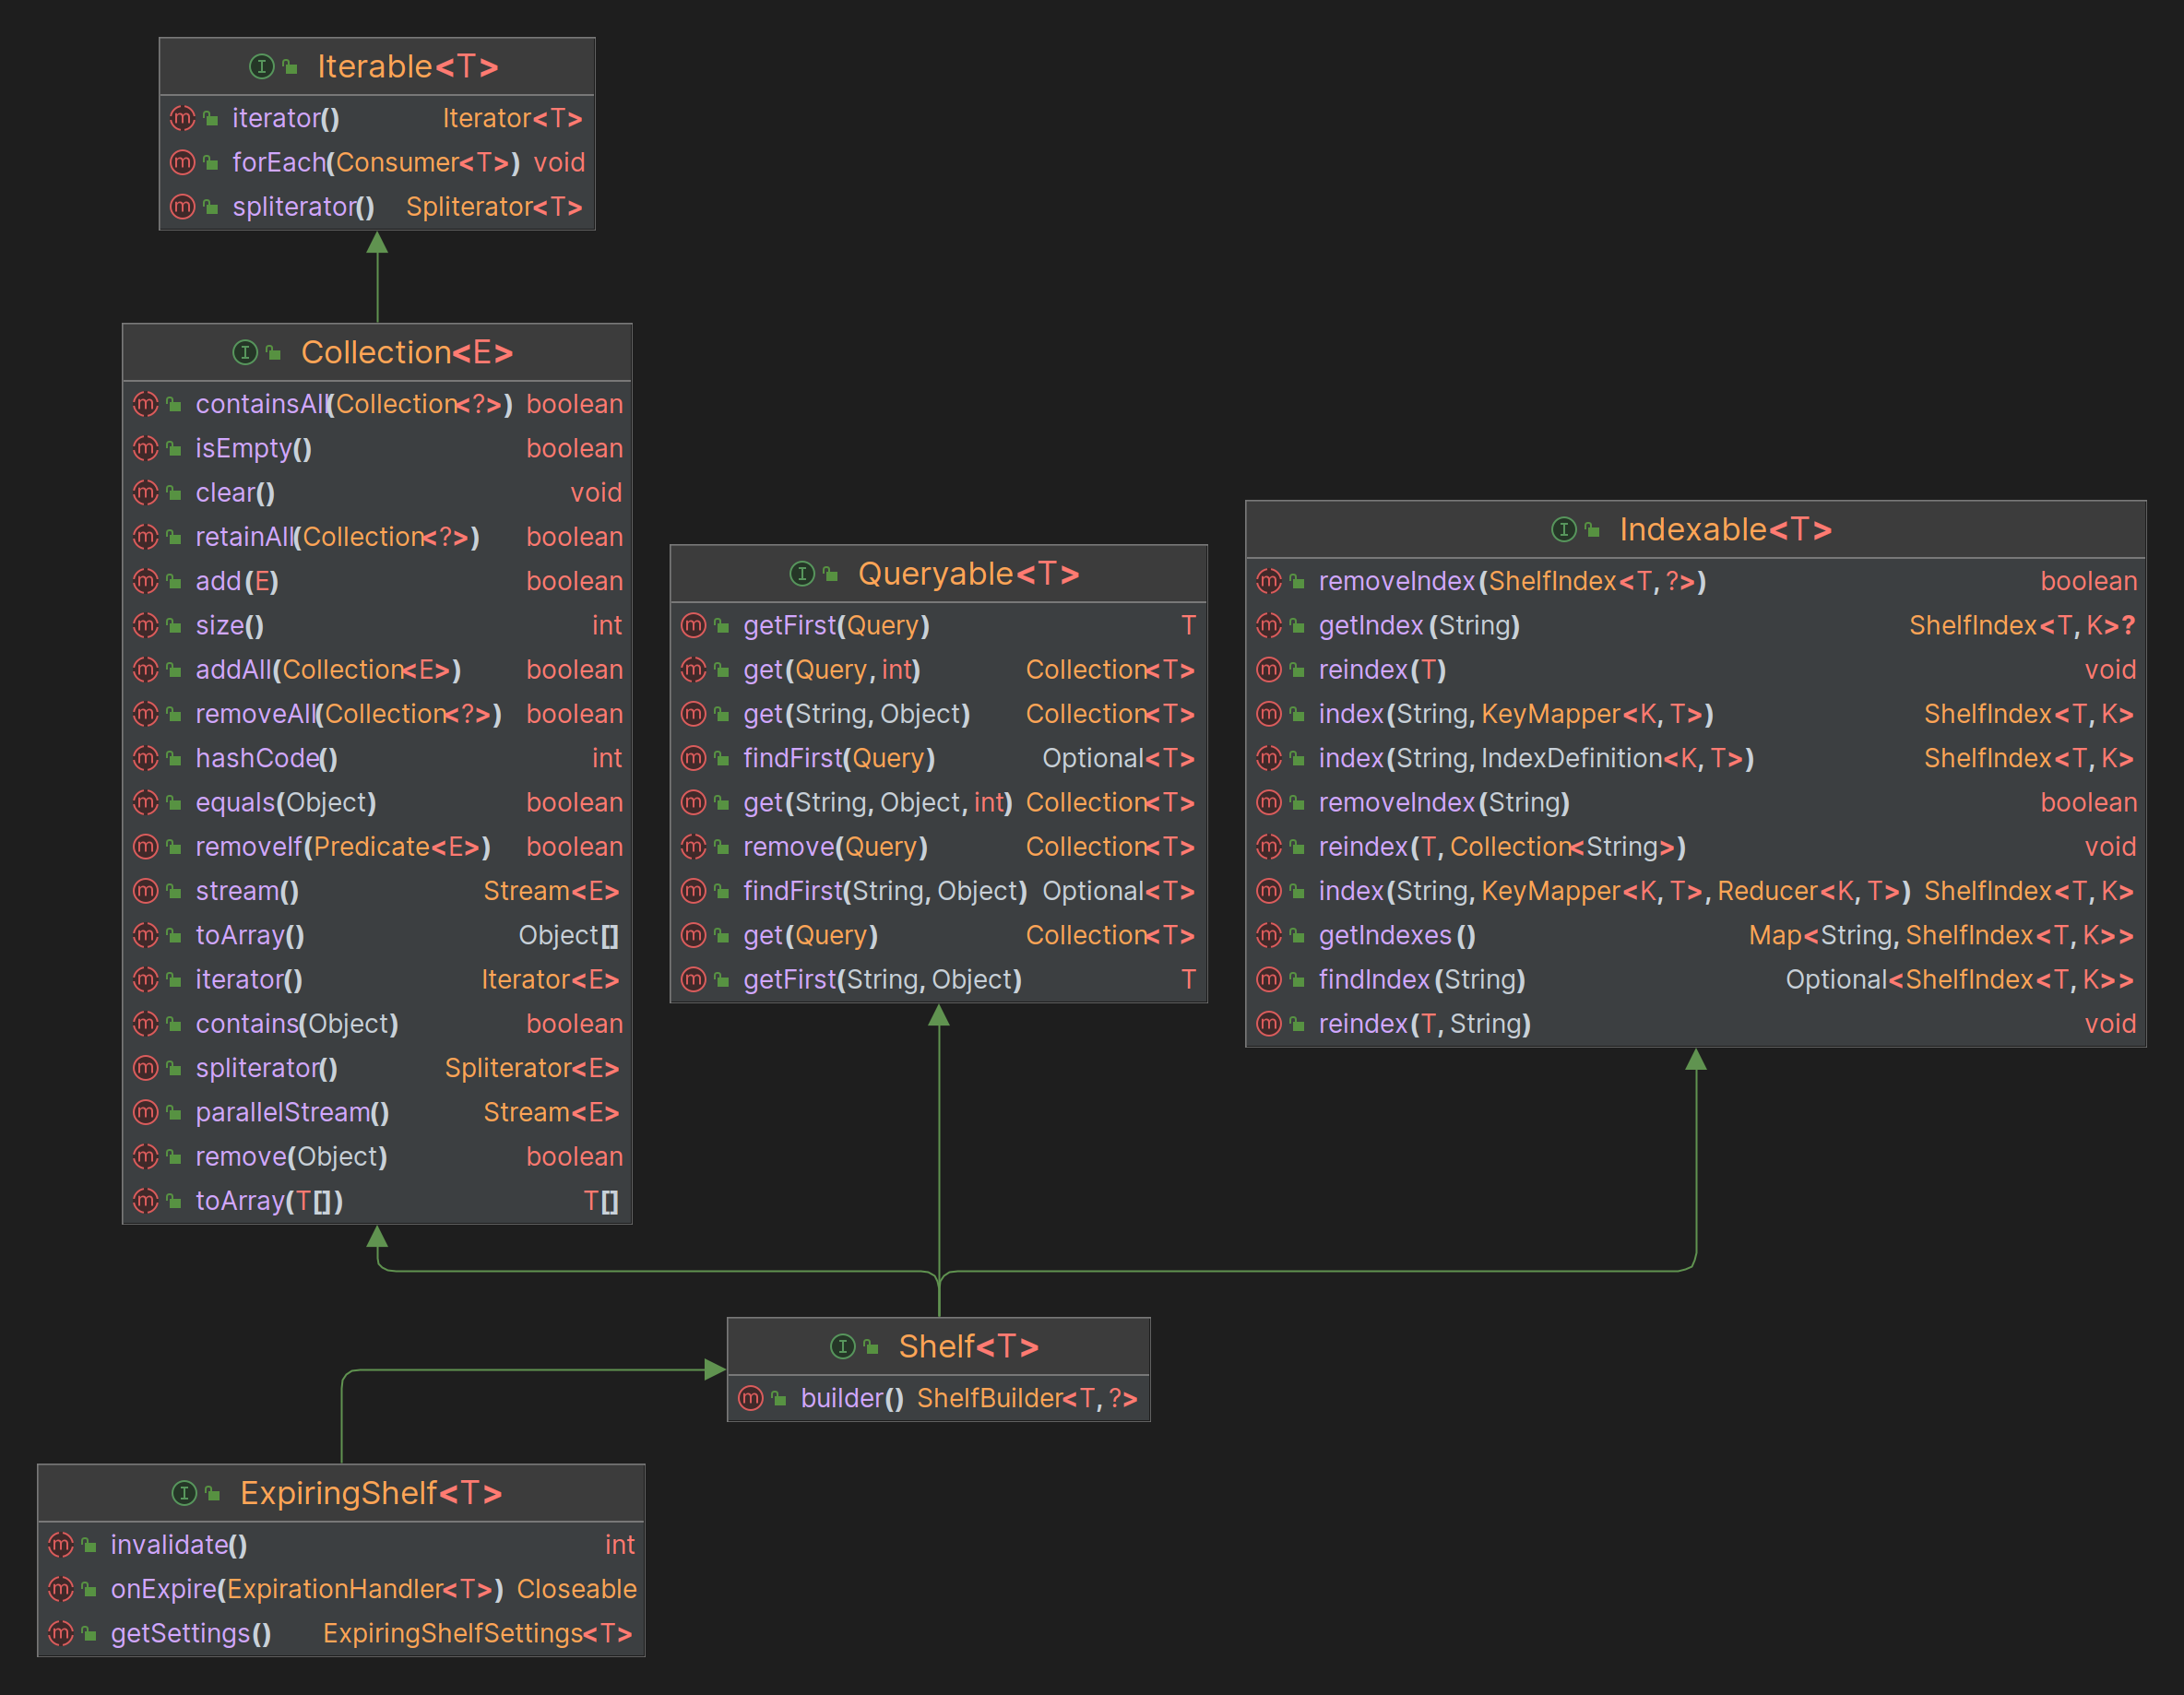Click the stream() method row
2184x1695 pixels.
pyautogui.click(x=377, y=891)
